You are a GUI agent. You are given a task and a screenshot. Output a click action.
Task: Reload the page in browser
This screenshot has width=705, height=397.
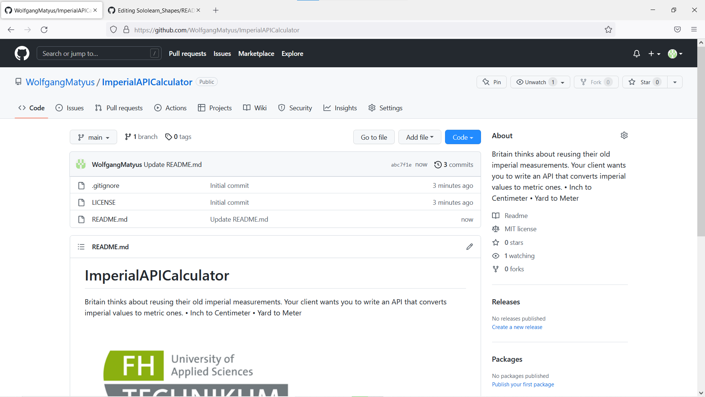[x=44, y=30]
